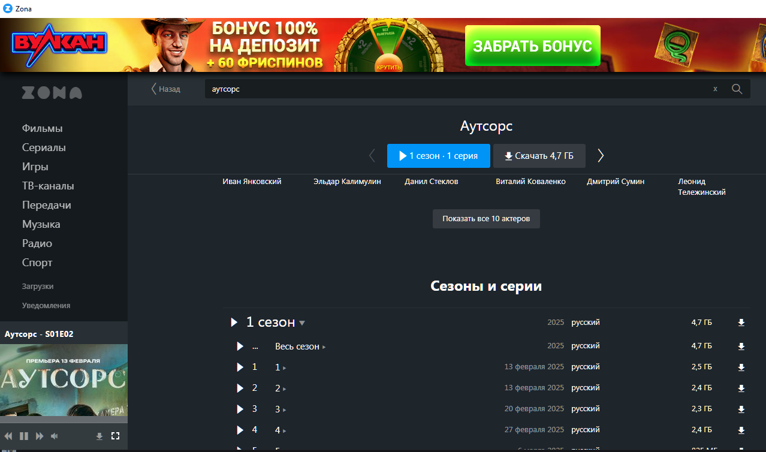Open the Музыка section
The height and width of the screenshot is (452, 766).
click(x=41, y=224)
